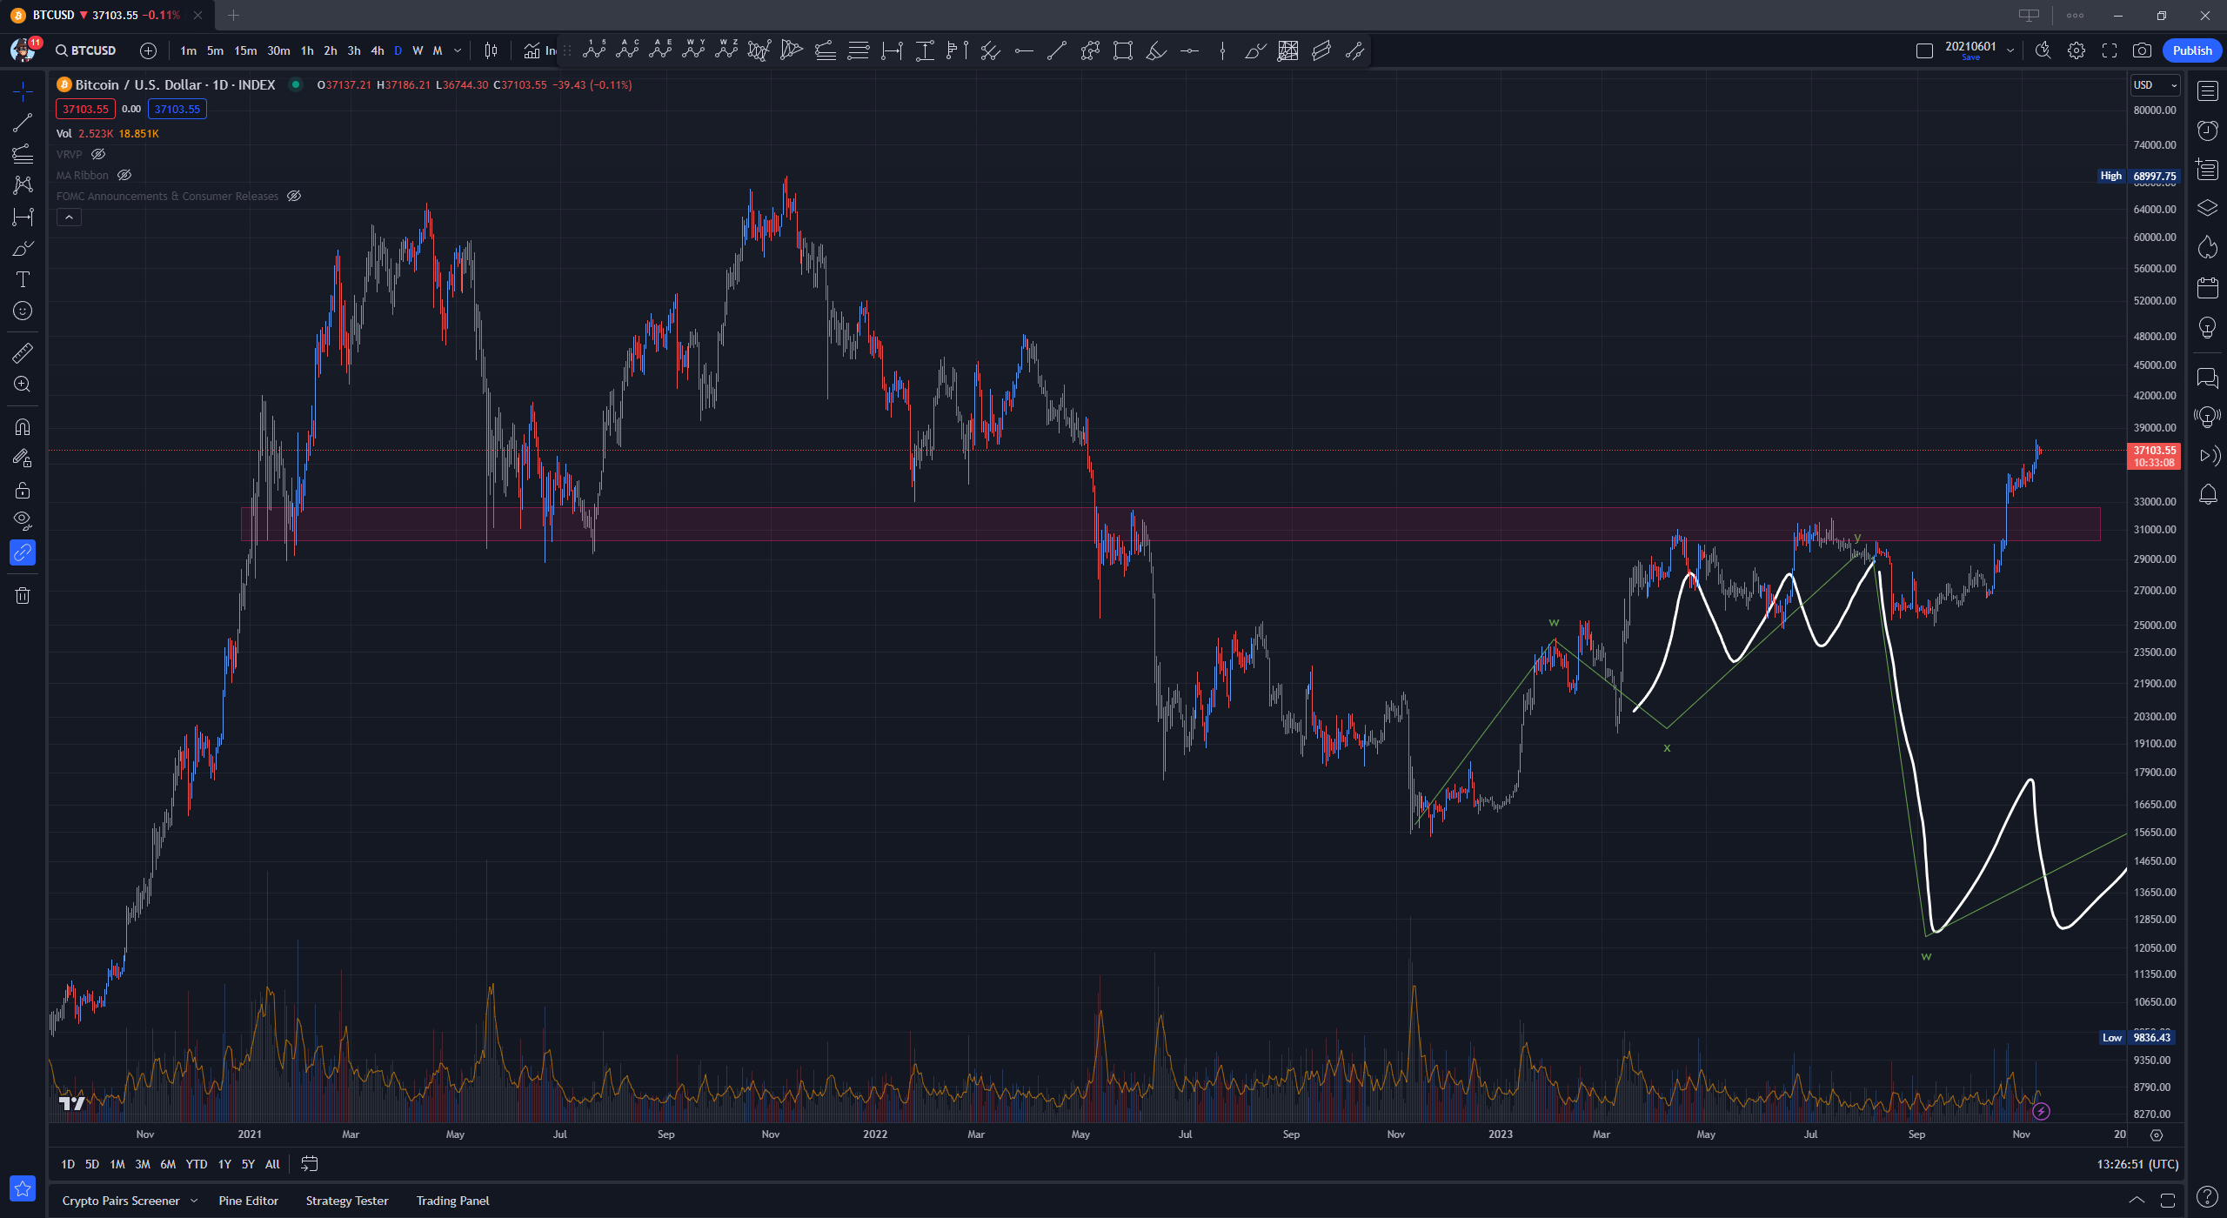Set the date range to YTD
Viewport: 2227px width, 1218px height.
tap(197, 1164)
